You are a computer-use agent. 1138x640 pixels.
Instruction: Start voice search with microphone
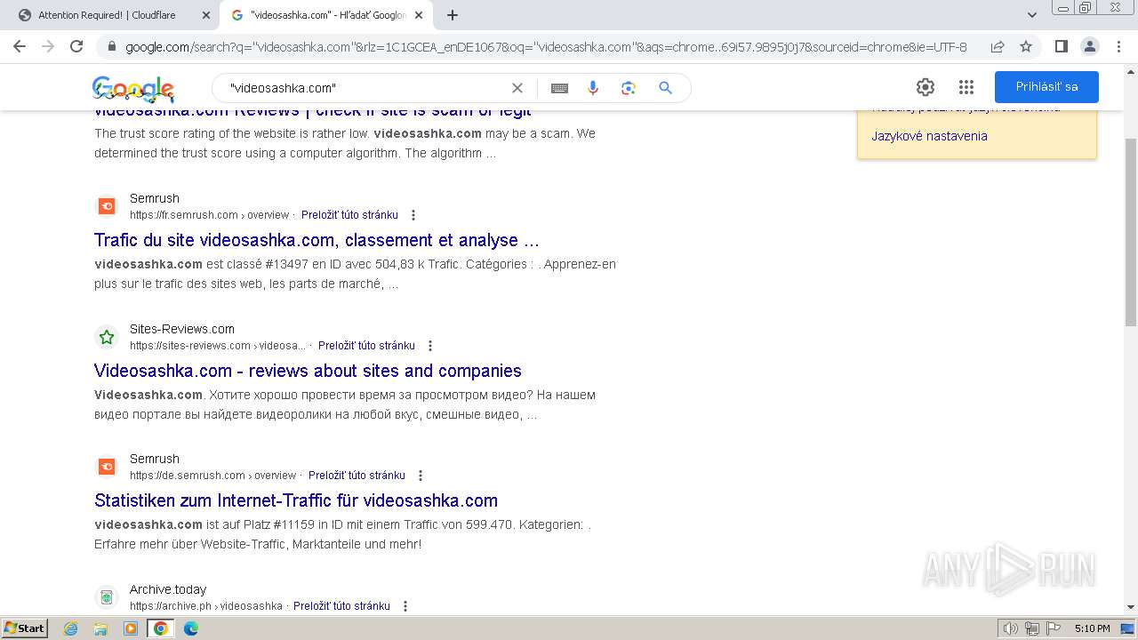(x=593, y=88)
